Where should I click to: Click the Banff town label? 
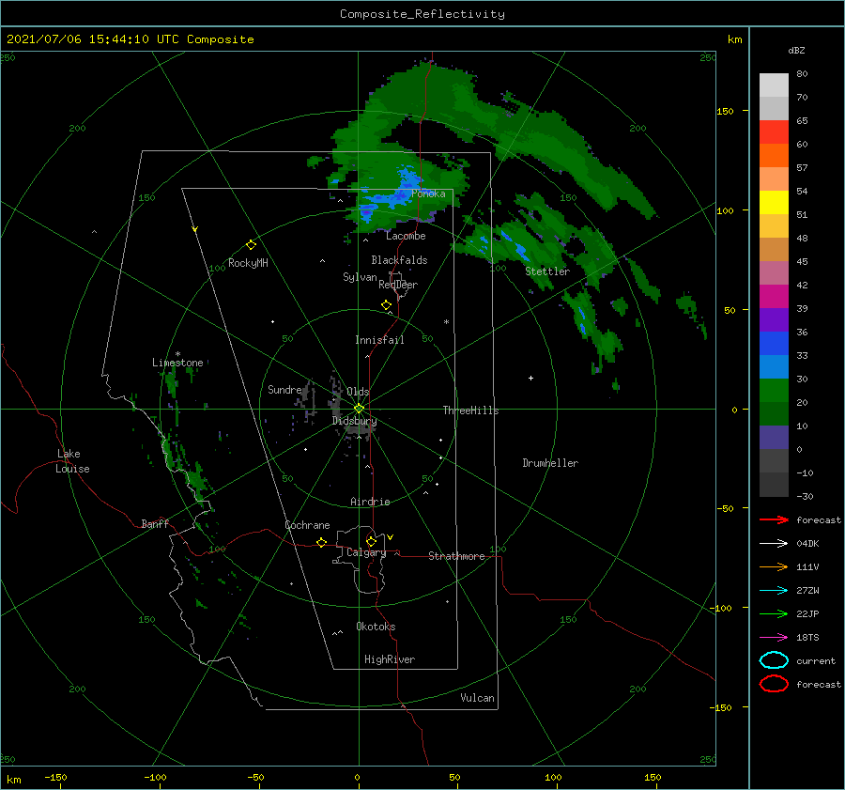(x=155, y=523)
